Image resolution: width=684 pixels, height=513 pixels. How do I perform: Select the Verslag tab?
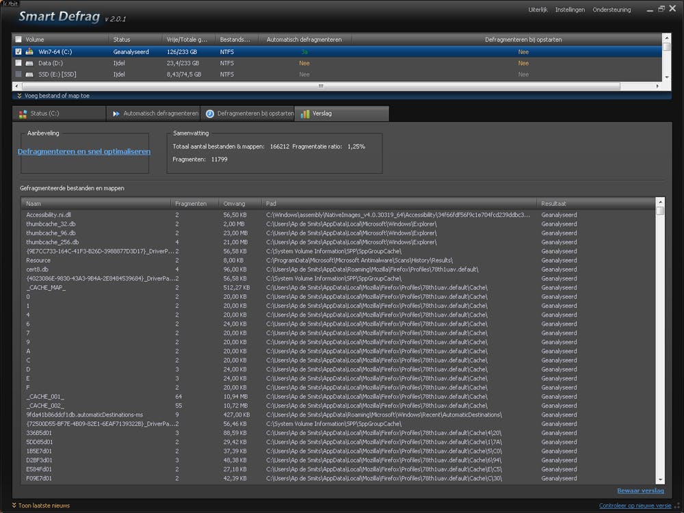point(341,114)
